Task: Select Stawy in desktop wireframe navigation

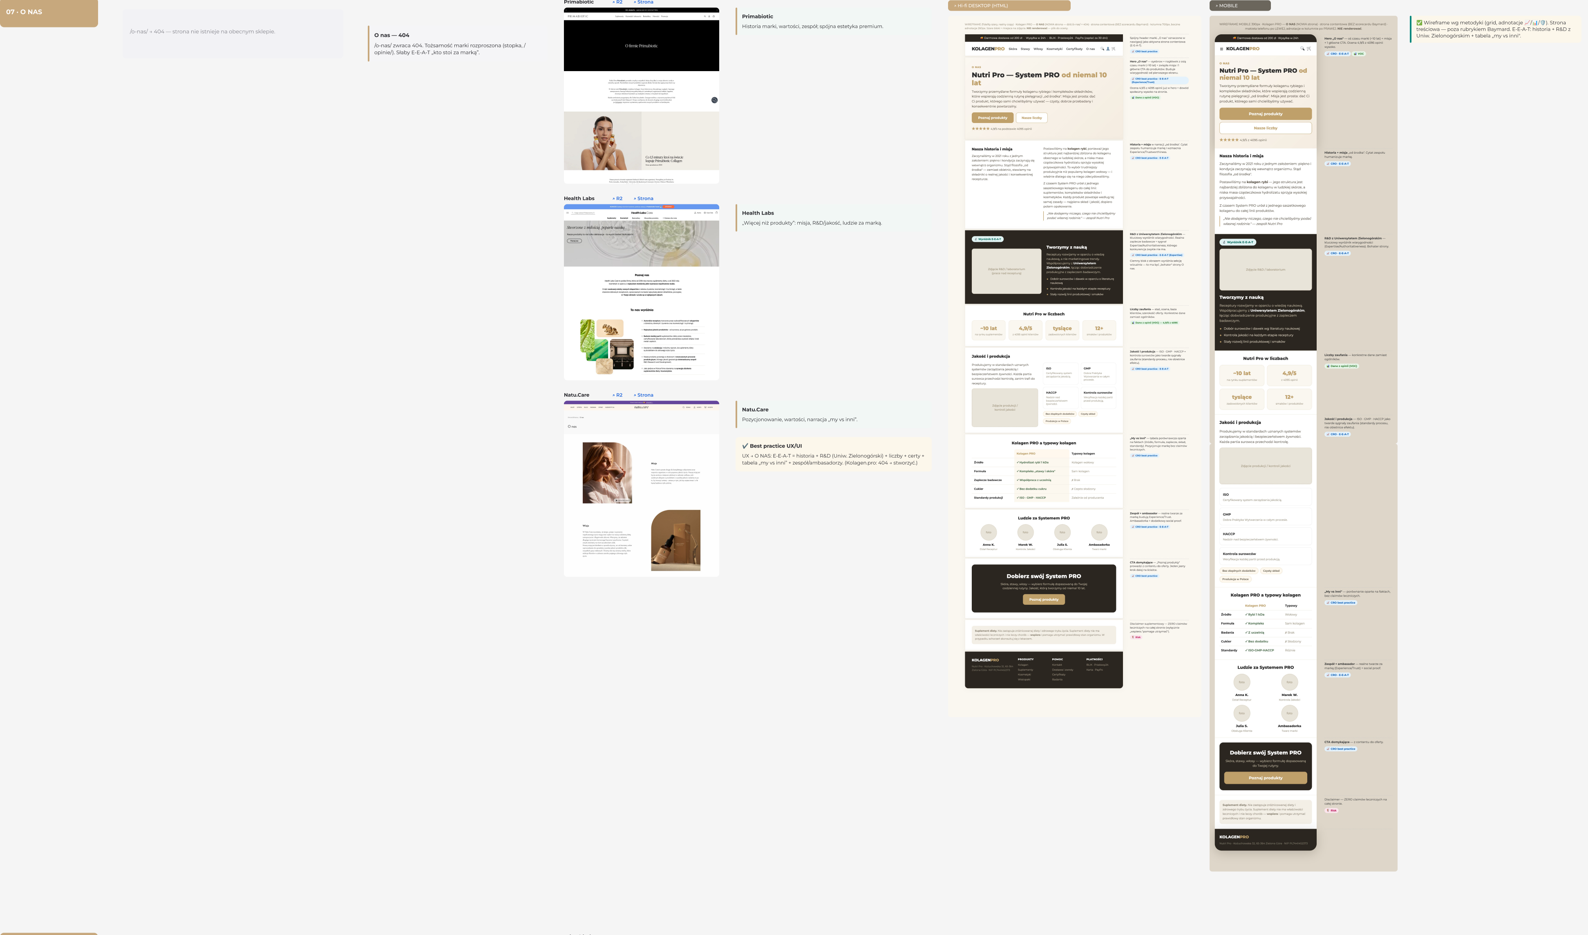Action: (x=1025, y=49)
